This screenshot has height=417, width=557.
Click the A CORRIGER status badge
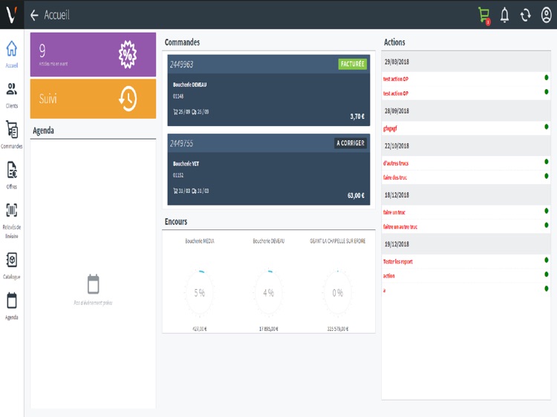pyautogui.click(x=351, y=143)
